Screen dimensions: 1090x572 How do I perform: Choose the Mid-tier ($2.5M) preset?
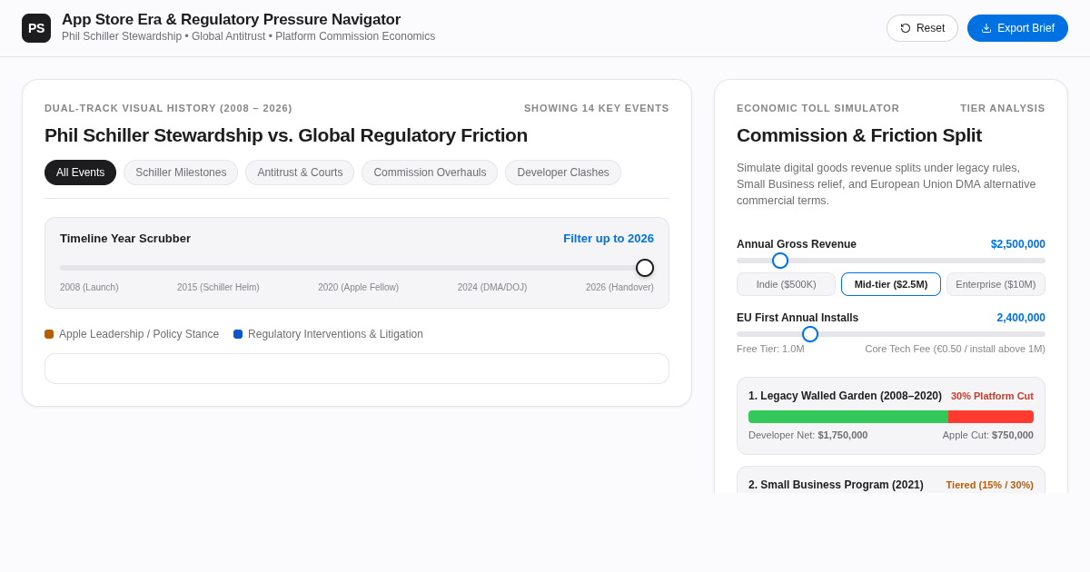pos(891,284)
